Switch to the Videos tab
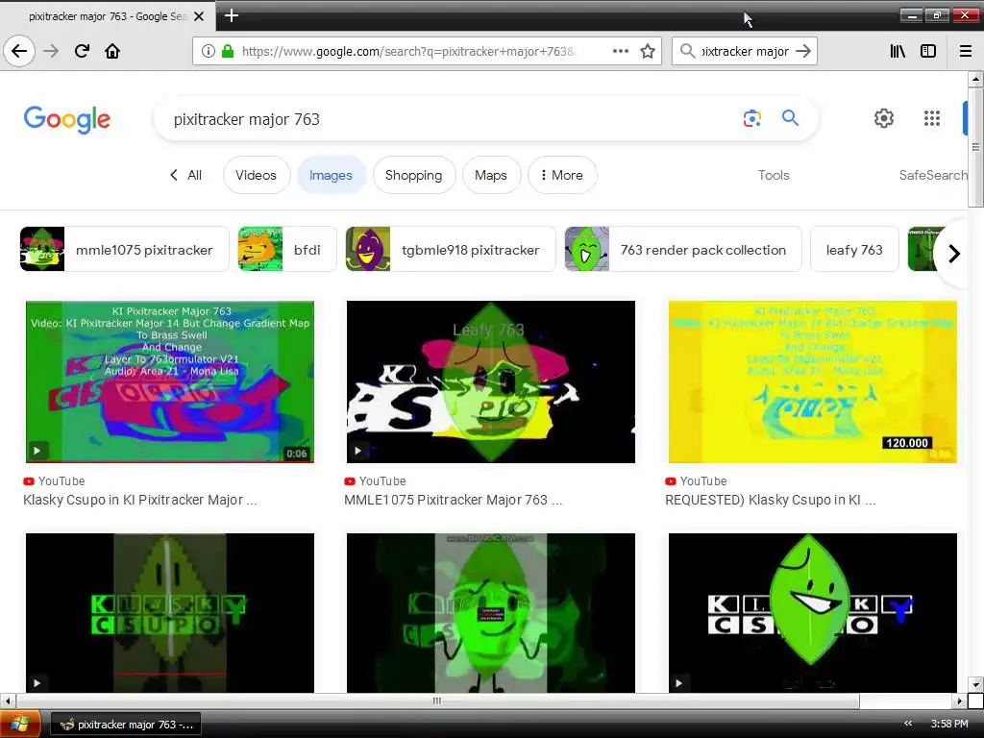This screenshot has width=984, height=738. pyautogui.click(x=256, y=175)
